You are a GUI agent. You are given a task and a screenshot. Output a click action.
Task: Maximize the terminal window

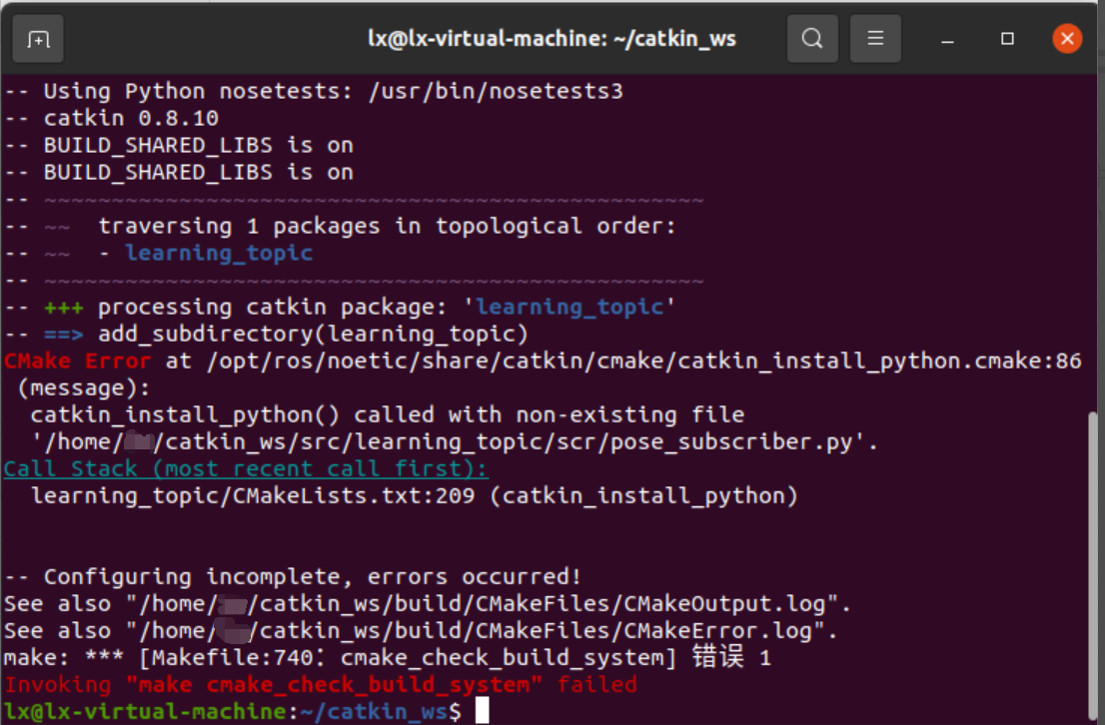click(x=1007, y=39)
